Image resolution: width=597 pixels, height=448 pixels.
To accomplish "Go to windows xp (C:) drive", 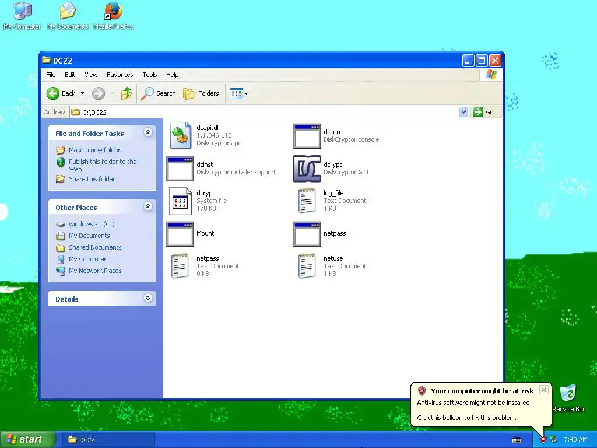I will (92, 224).
